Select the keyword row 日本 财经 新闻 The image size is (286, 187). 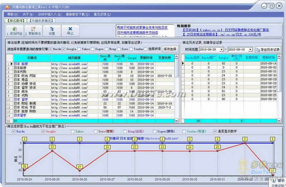click(90, 103)
